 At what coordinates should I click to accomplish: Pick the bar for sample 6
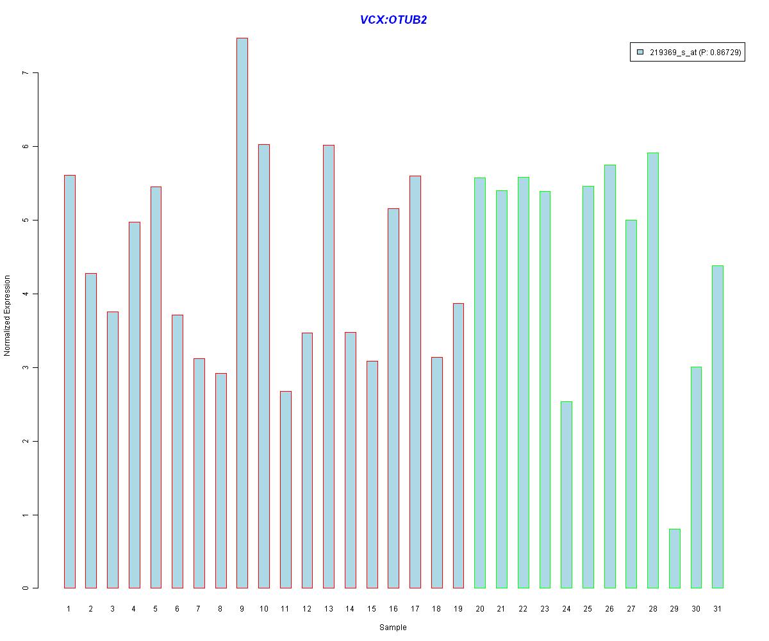(x=178, y=451)
